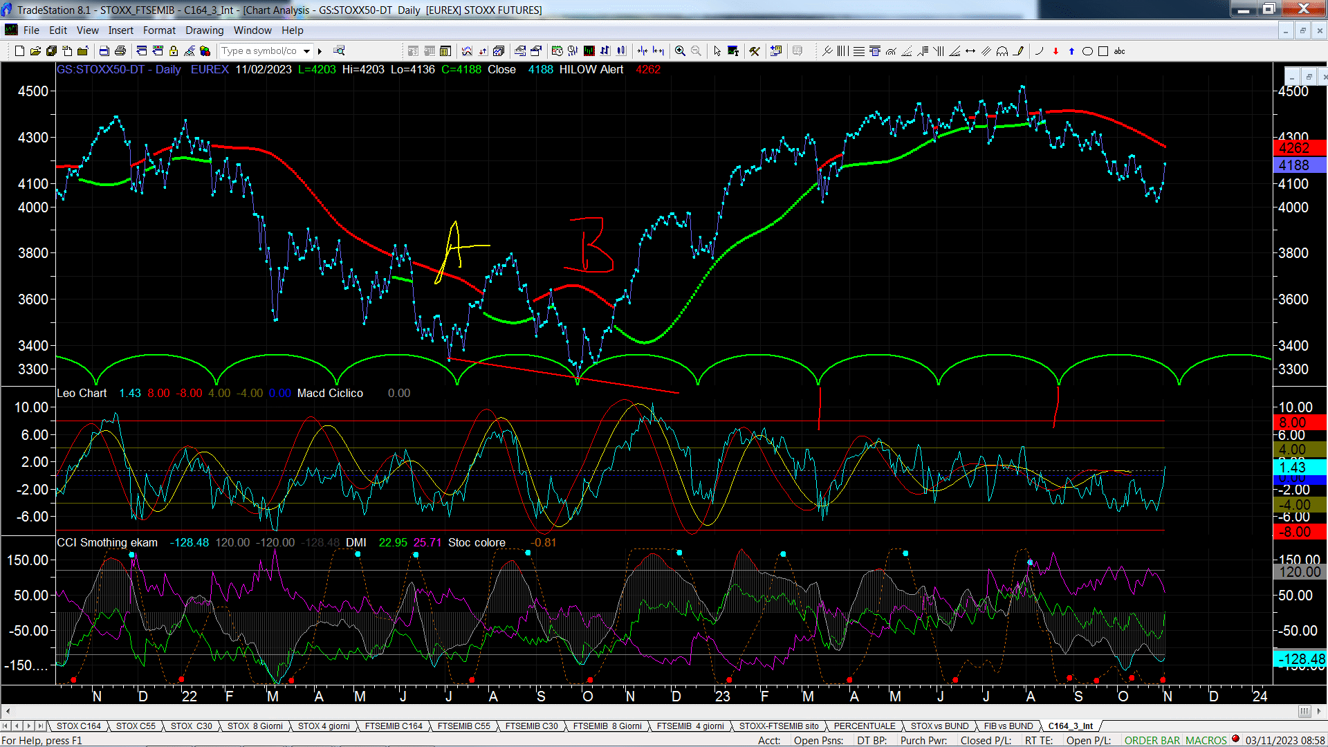This screenshot has height=747, width=1328.
Task: Switch to STOX C164 tab
Action: pos(78,726)
